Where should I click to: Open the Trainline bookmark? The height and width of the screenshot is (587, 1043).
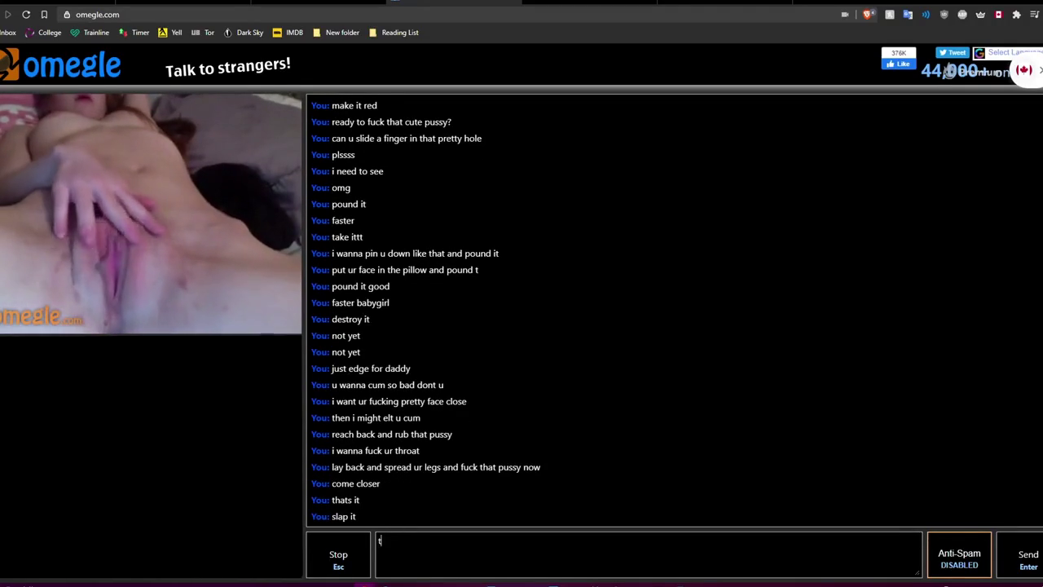tap(90, 33)
